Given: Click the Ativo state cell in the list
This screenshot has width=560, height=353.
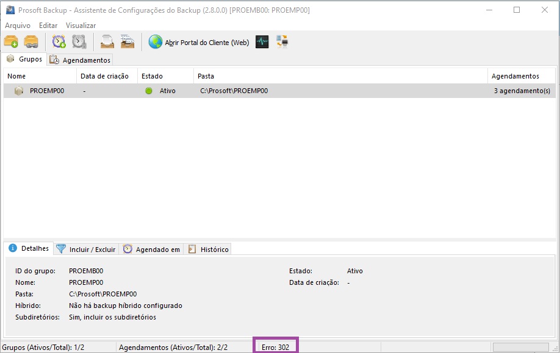Looking at the screenshot, I should pyautogui.click(x=168, y=91).
